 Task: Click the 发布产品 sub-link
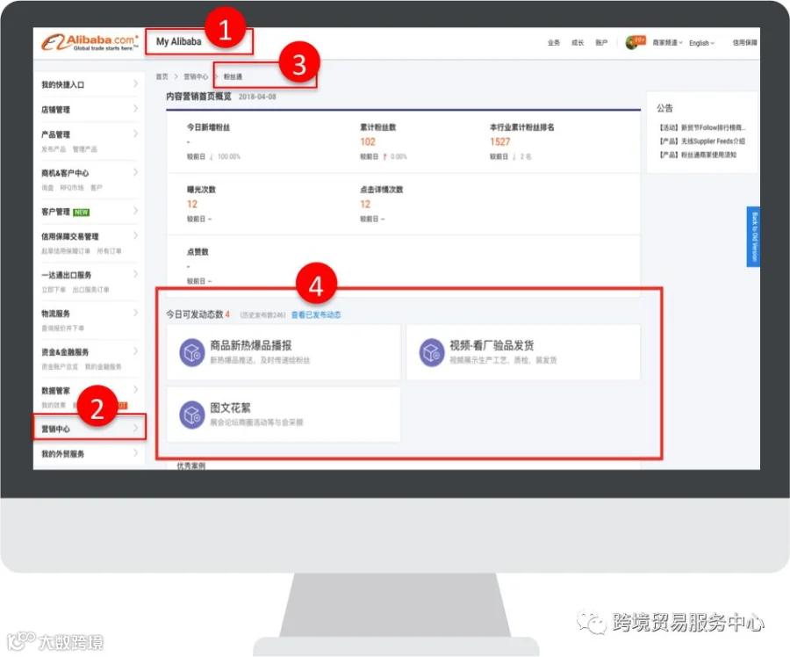pyautogui.click(x=54, y=149)
